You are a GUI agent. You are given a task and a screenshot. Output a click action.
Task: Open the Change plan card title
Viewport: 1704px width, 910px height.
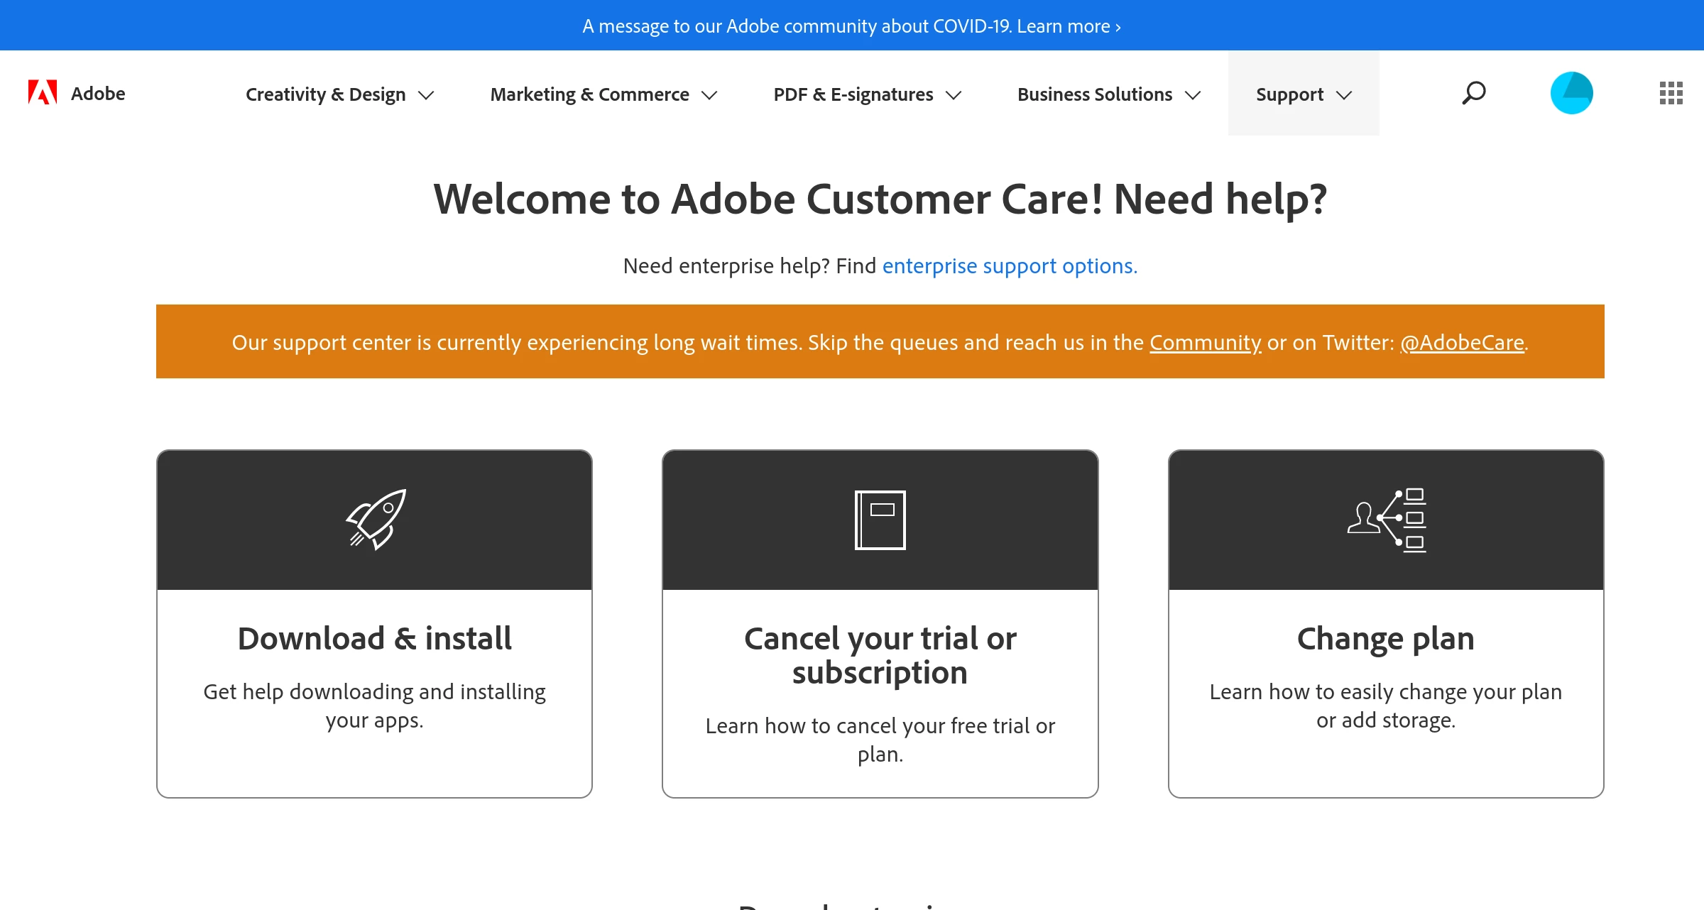[x=1385, y=638]
